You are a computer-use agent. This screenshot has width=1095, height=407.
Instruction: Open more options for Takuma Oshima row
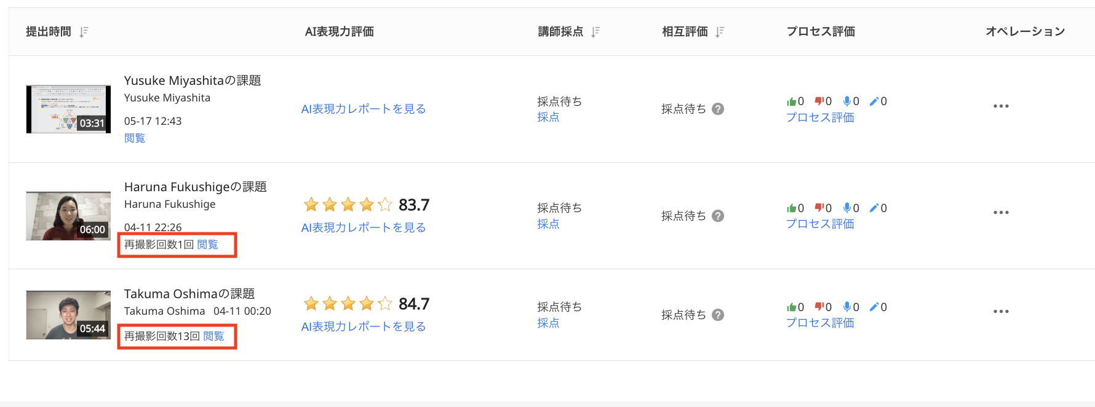[1001, 312]
